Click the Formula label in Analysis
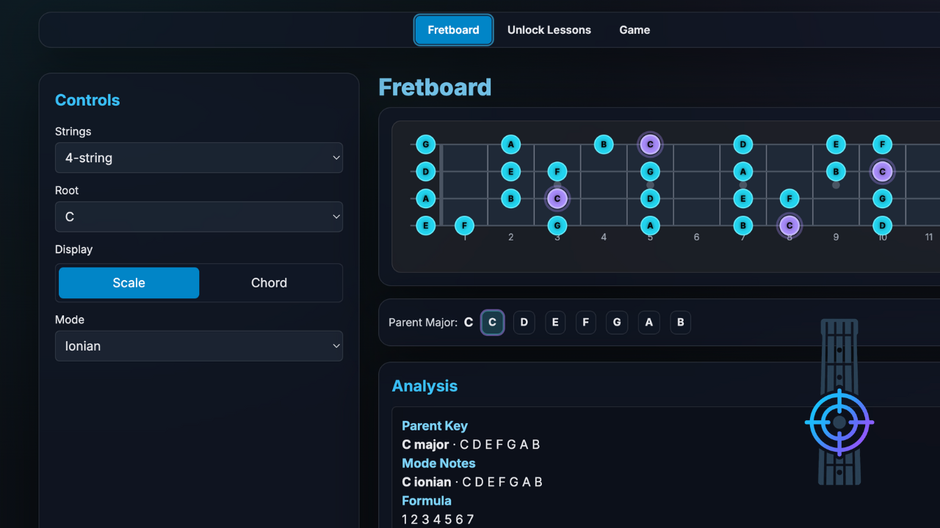This screenshot has height=528, width=940. (x=427, y=501)
